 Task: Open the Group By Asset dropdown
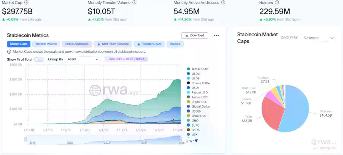[x=83, y=59]
